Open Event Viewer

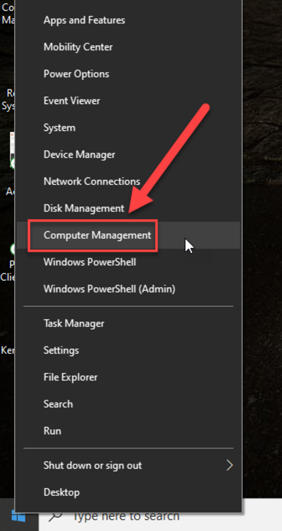click(x=72, y=101)
